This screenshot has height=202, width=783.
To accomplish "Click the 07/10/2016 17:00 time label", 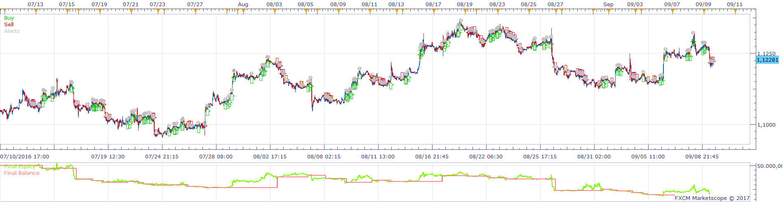I will [25, 157].
